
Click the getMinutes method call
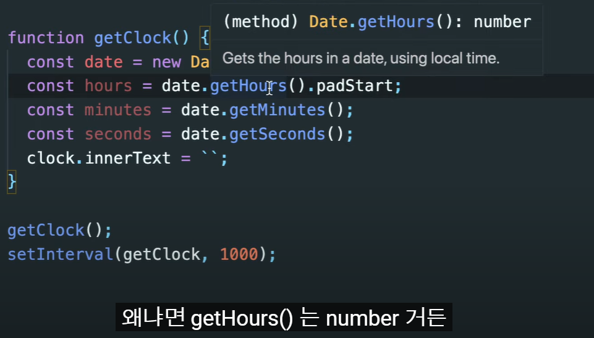(x=277, y=110)
